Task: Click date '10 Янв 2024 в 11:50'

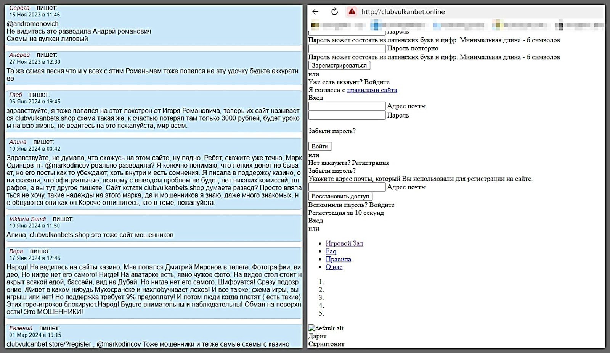Action: pos(34,226)
